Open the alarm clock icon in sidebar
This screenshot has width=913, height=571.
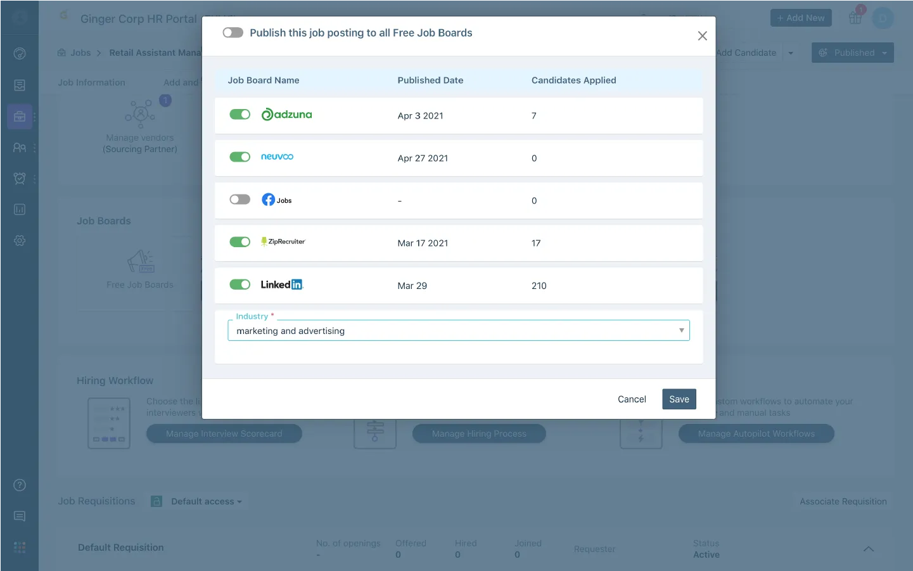(x=20, y=178)
